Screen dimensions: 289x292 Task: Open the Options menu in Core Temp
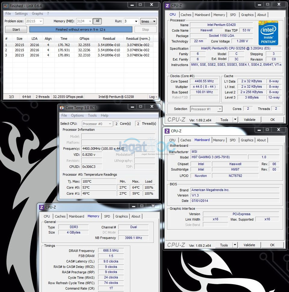pos(77,115)
